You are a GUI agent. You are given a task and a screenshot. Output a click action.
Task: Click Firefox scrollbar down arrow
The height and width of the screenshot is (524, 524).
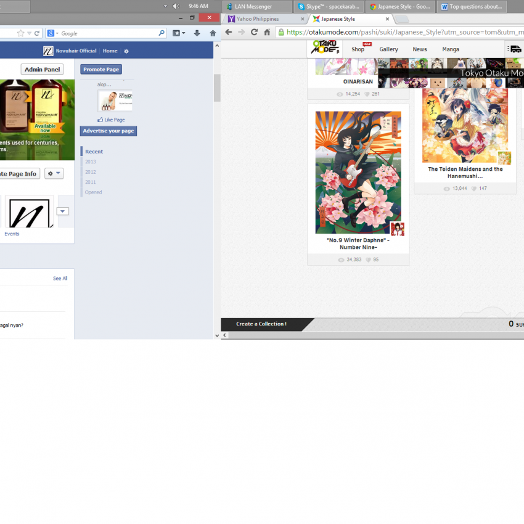point(217,335)
